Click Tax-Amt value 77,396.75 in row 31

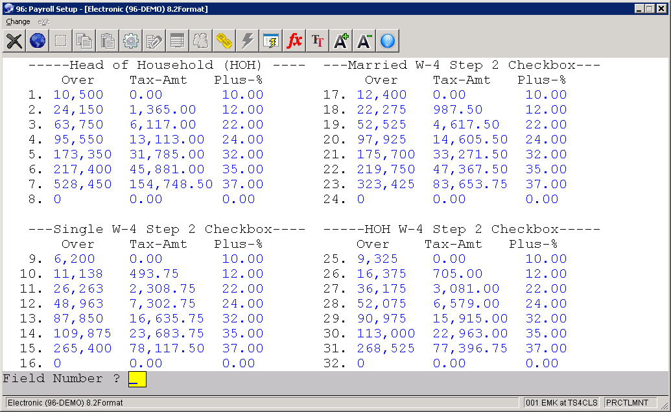pos(470,348)
